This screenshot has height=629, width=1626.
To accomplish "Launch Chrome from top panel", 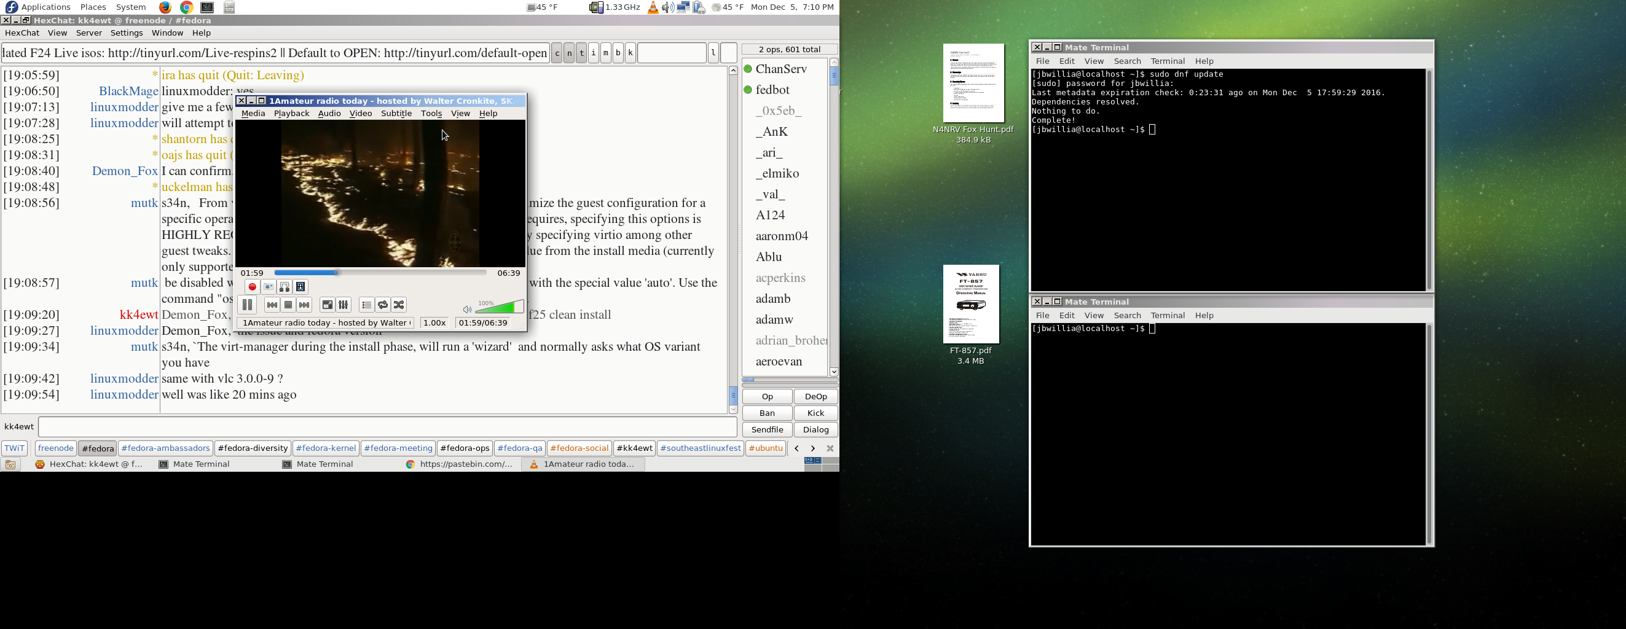I will (x=186, y=7).
